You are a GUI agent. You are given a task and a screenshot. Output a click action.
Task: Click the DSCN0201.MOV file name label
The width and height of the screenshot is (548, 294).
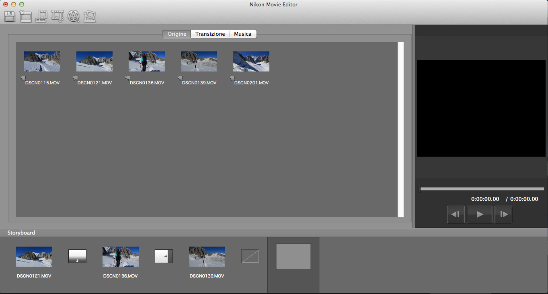coord(251,83)
